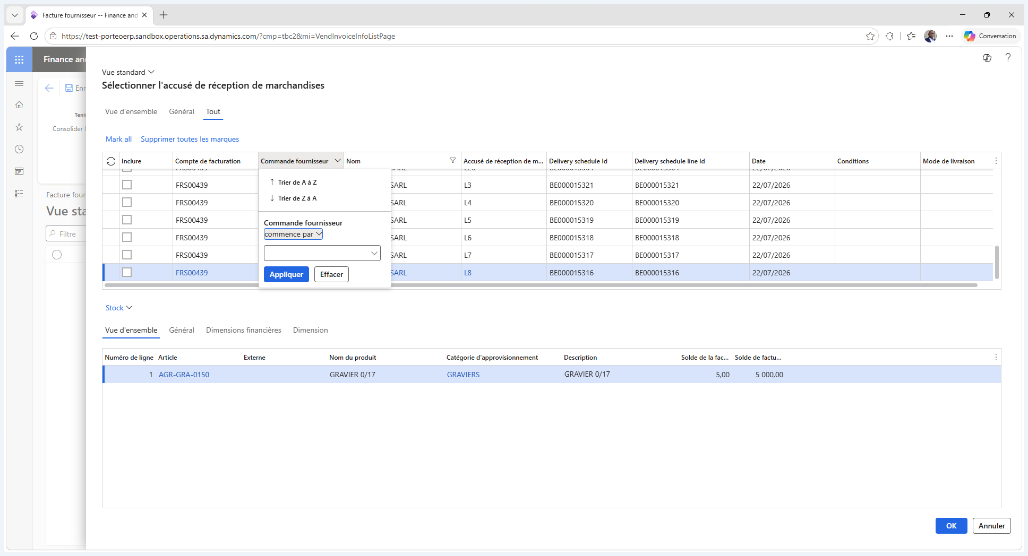Open Favorites star in the sidebar
1028x556 pixels.
click(x=19, y=127)
